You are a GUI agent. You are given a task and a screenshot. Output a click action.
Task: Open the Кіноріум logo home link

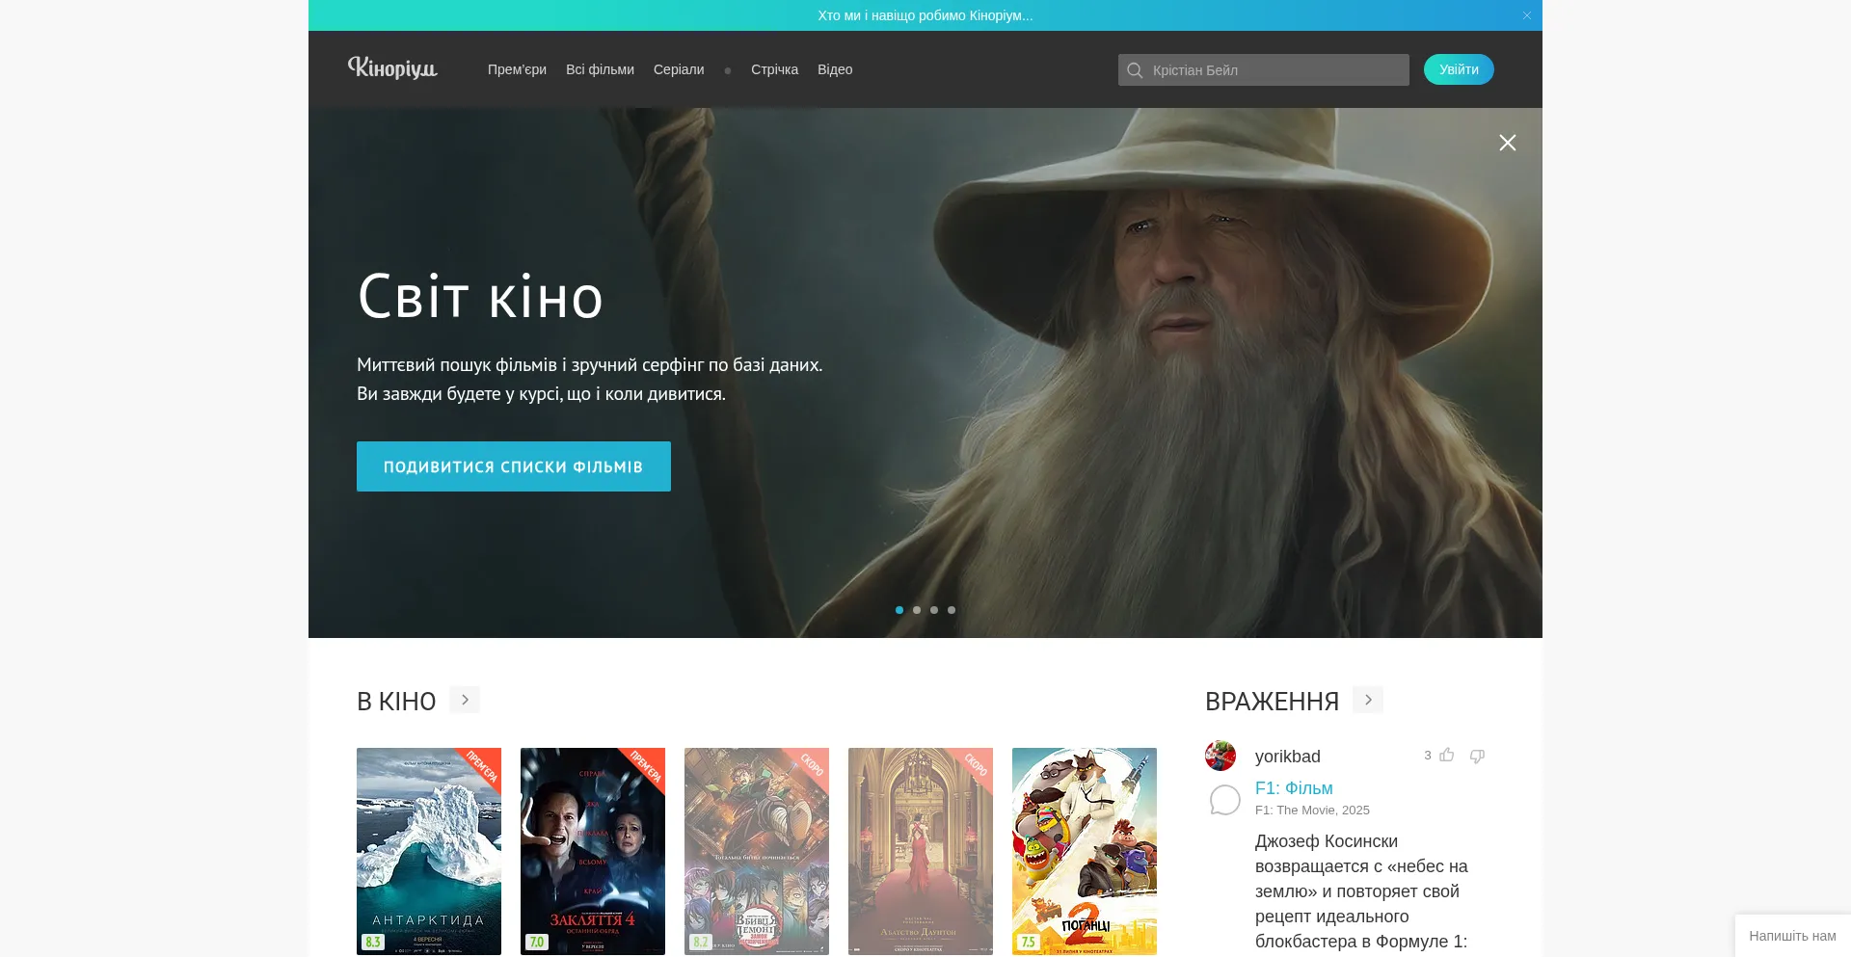click(x=392, y=68)
